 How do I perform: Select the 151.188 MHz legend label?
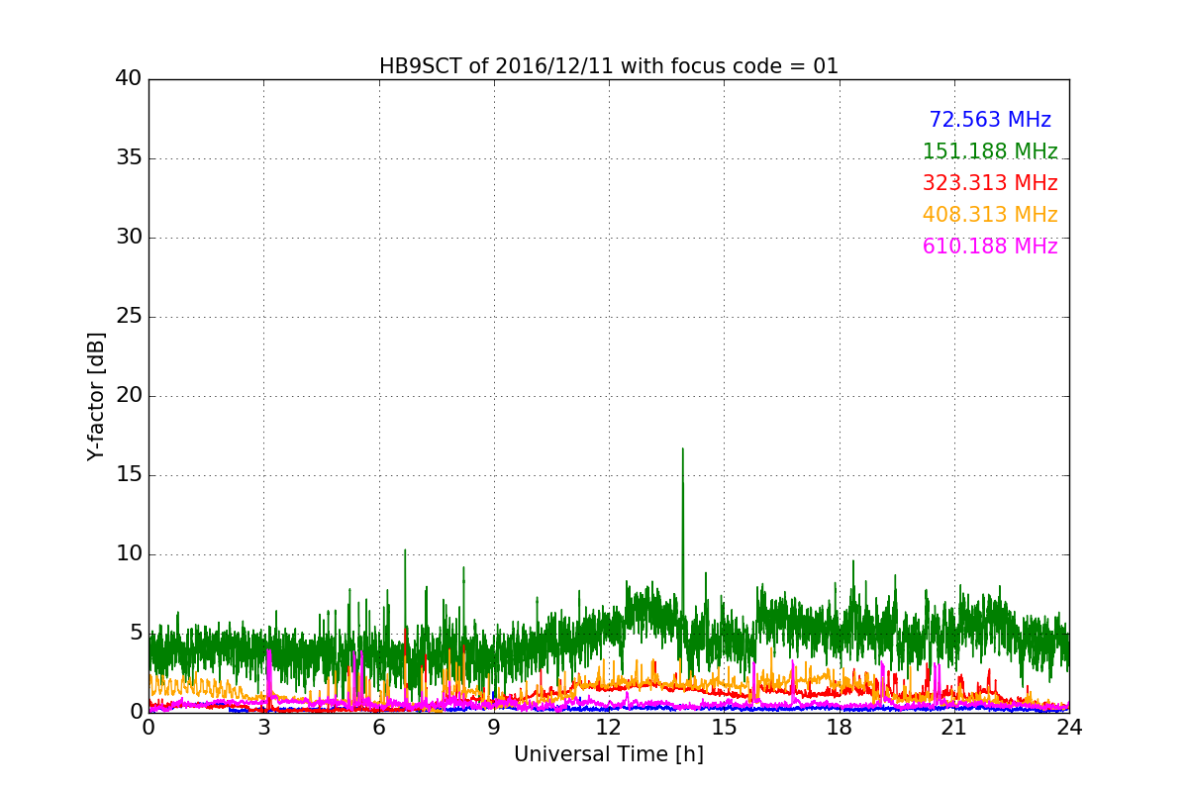(990, 151)
